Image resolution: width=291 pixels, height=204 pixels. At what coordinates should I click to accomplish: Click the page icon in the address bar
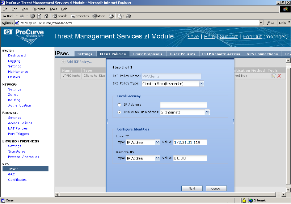[17, 23]
